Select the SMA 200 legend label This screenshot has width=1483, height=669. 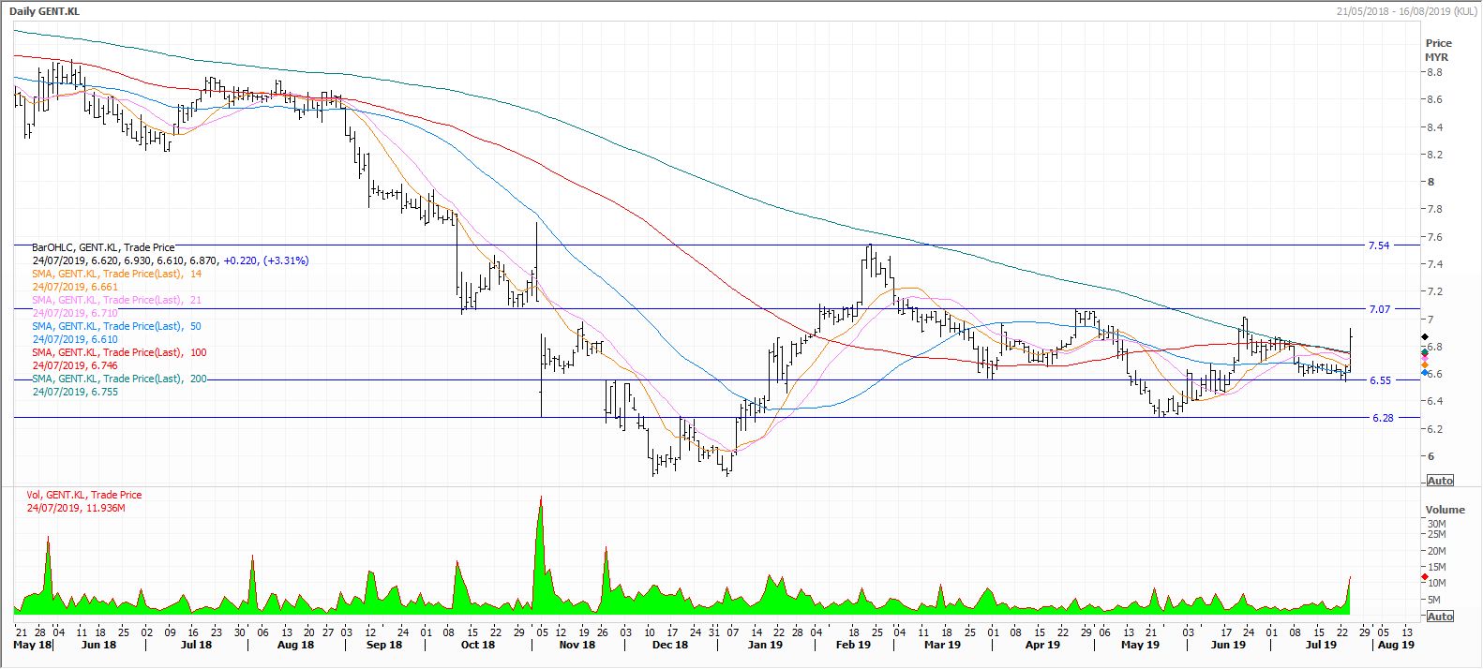(119, 379)
